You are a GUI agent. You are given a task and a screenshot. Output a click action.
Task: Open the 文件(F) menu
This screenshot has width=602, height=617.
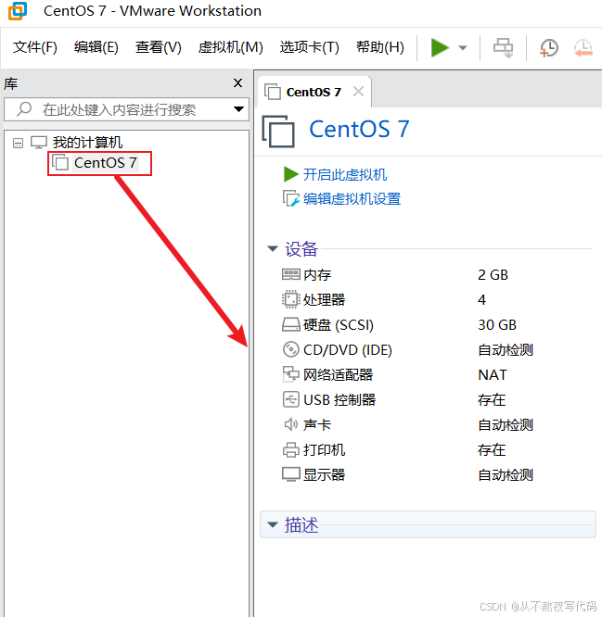click(x=35, y=47)
